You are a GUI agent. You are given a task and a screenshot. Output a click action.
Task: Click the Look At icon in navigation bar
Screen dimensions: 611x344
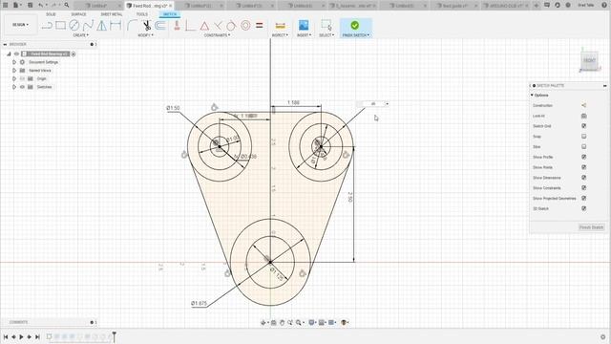click(274, 323)
